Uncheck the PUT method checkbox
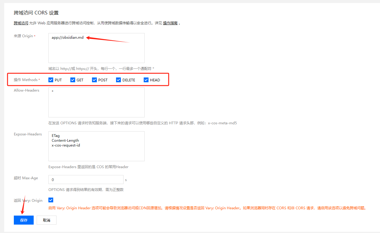The width and height of the screenshot is (380, 233). (x=51, y=80)
